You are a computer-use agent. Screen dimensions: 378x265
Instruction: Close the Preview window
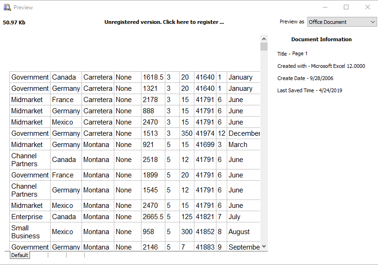coord(368,7)
